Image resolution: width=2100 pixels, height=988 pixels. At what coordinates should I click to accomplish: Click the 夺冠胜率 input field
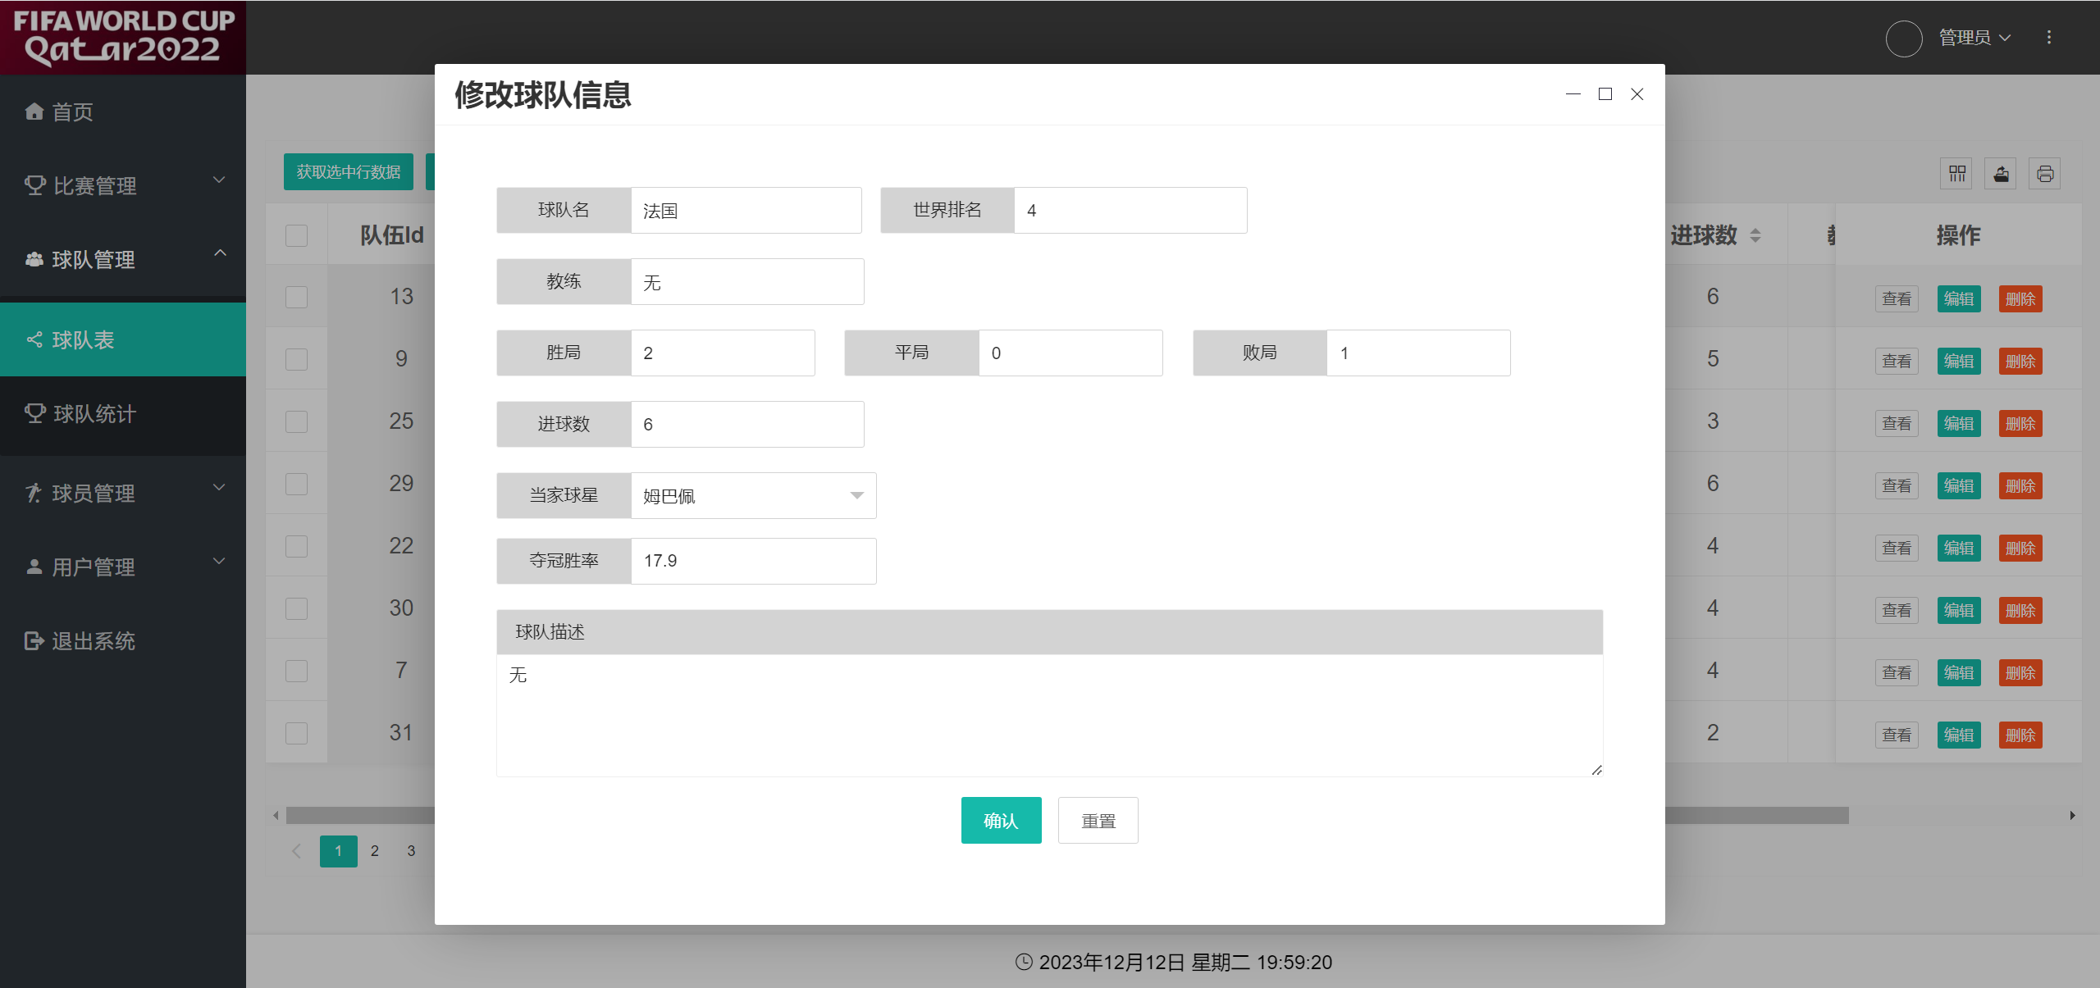[x=753, y=561]
